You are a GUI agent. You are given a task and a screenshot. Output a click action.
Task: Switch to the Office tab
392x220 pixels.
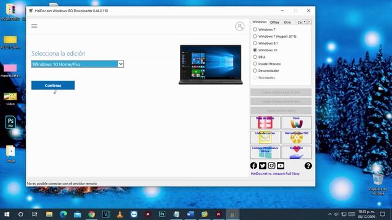274,22
